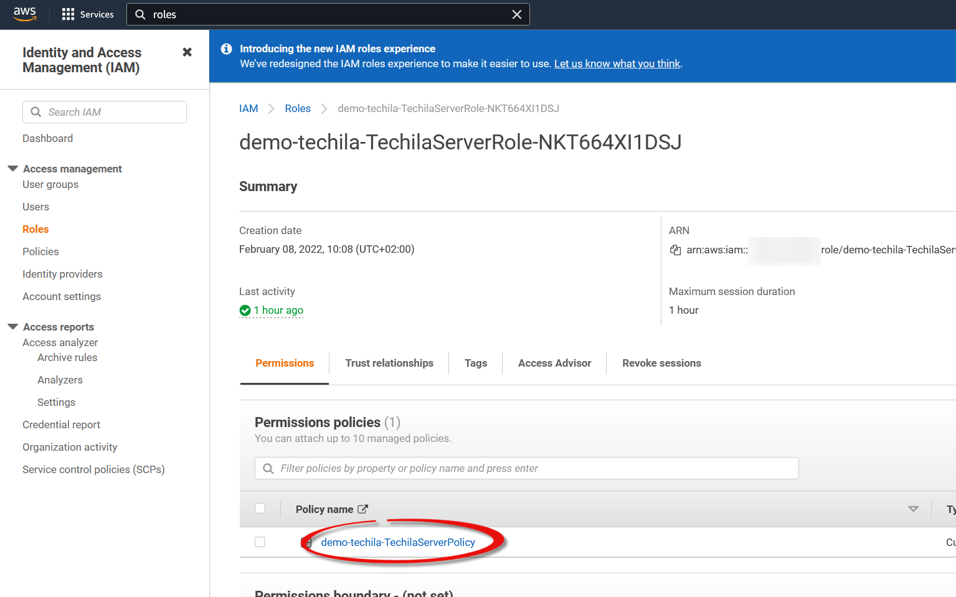Open the demo-techila-TechilaServerPolicy link
This screenshot has width=956, height=597.
pos(398,542)
